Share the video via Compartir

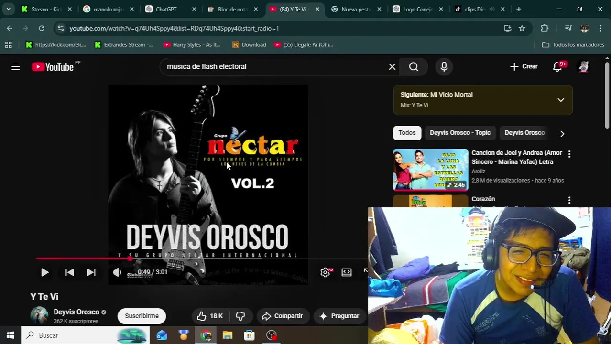point(282,316)
